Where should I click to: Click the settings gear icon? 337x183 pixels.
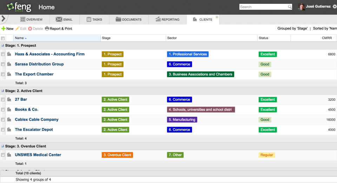click(x=334, y=7)
